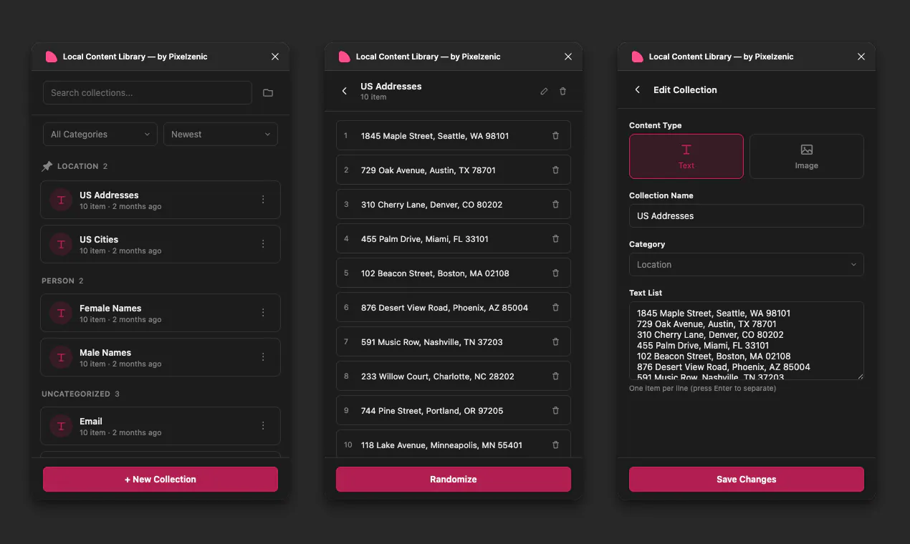Screen dimensions: 910x544
Task: Close the Edit Collection window
Action: click(861, 57)
